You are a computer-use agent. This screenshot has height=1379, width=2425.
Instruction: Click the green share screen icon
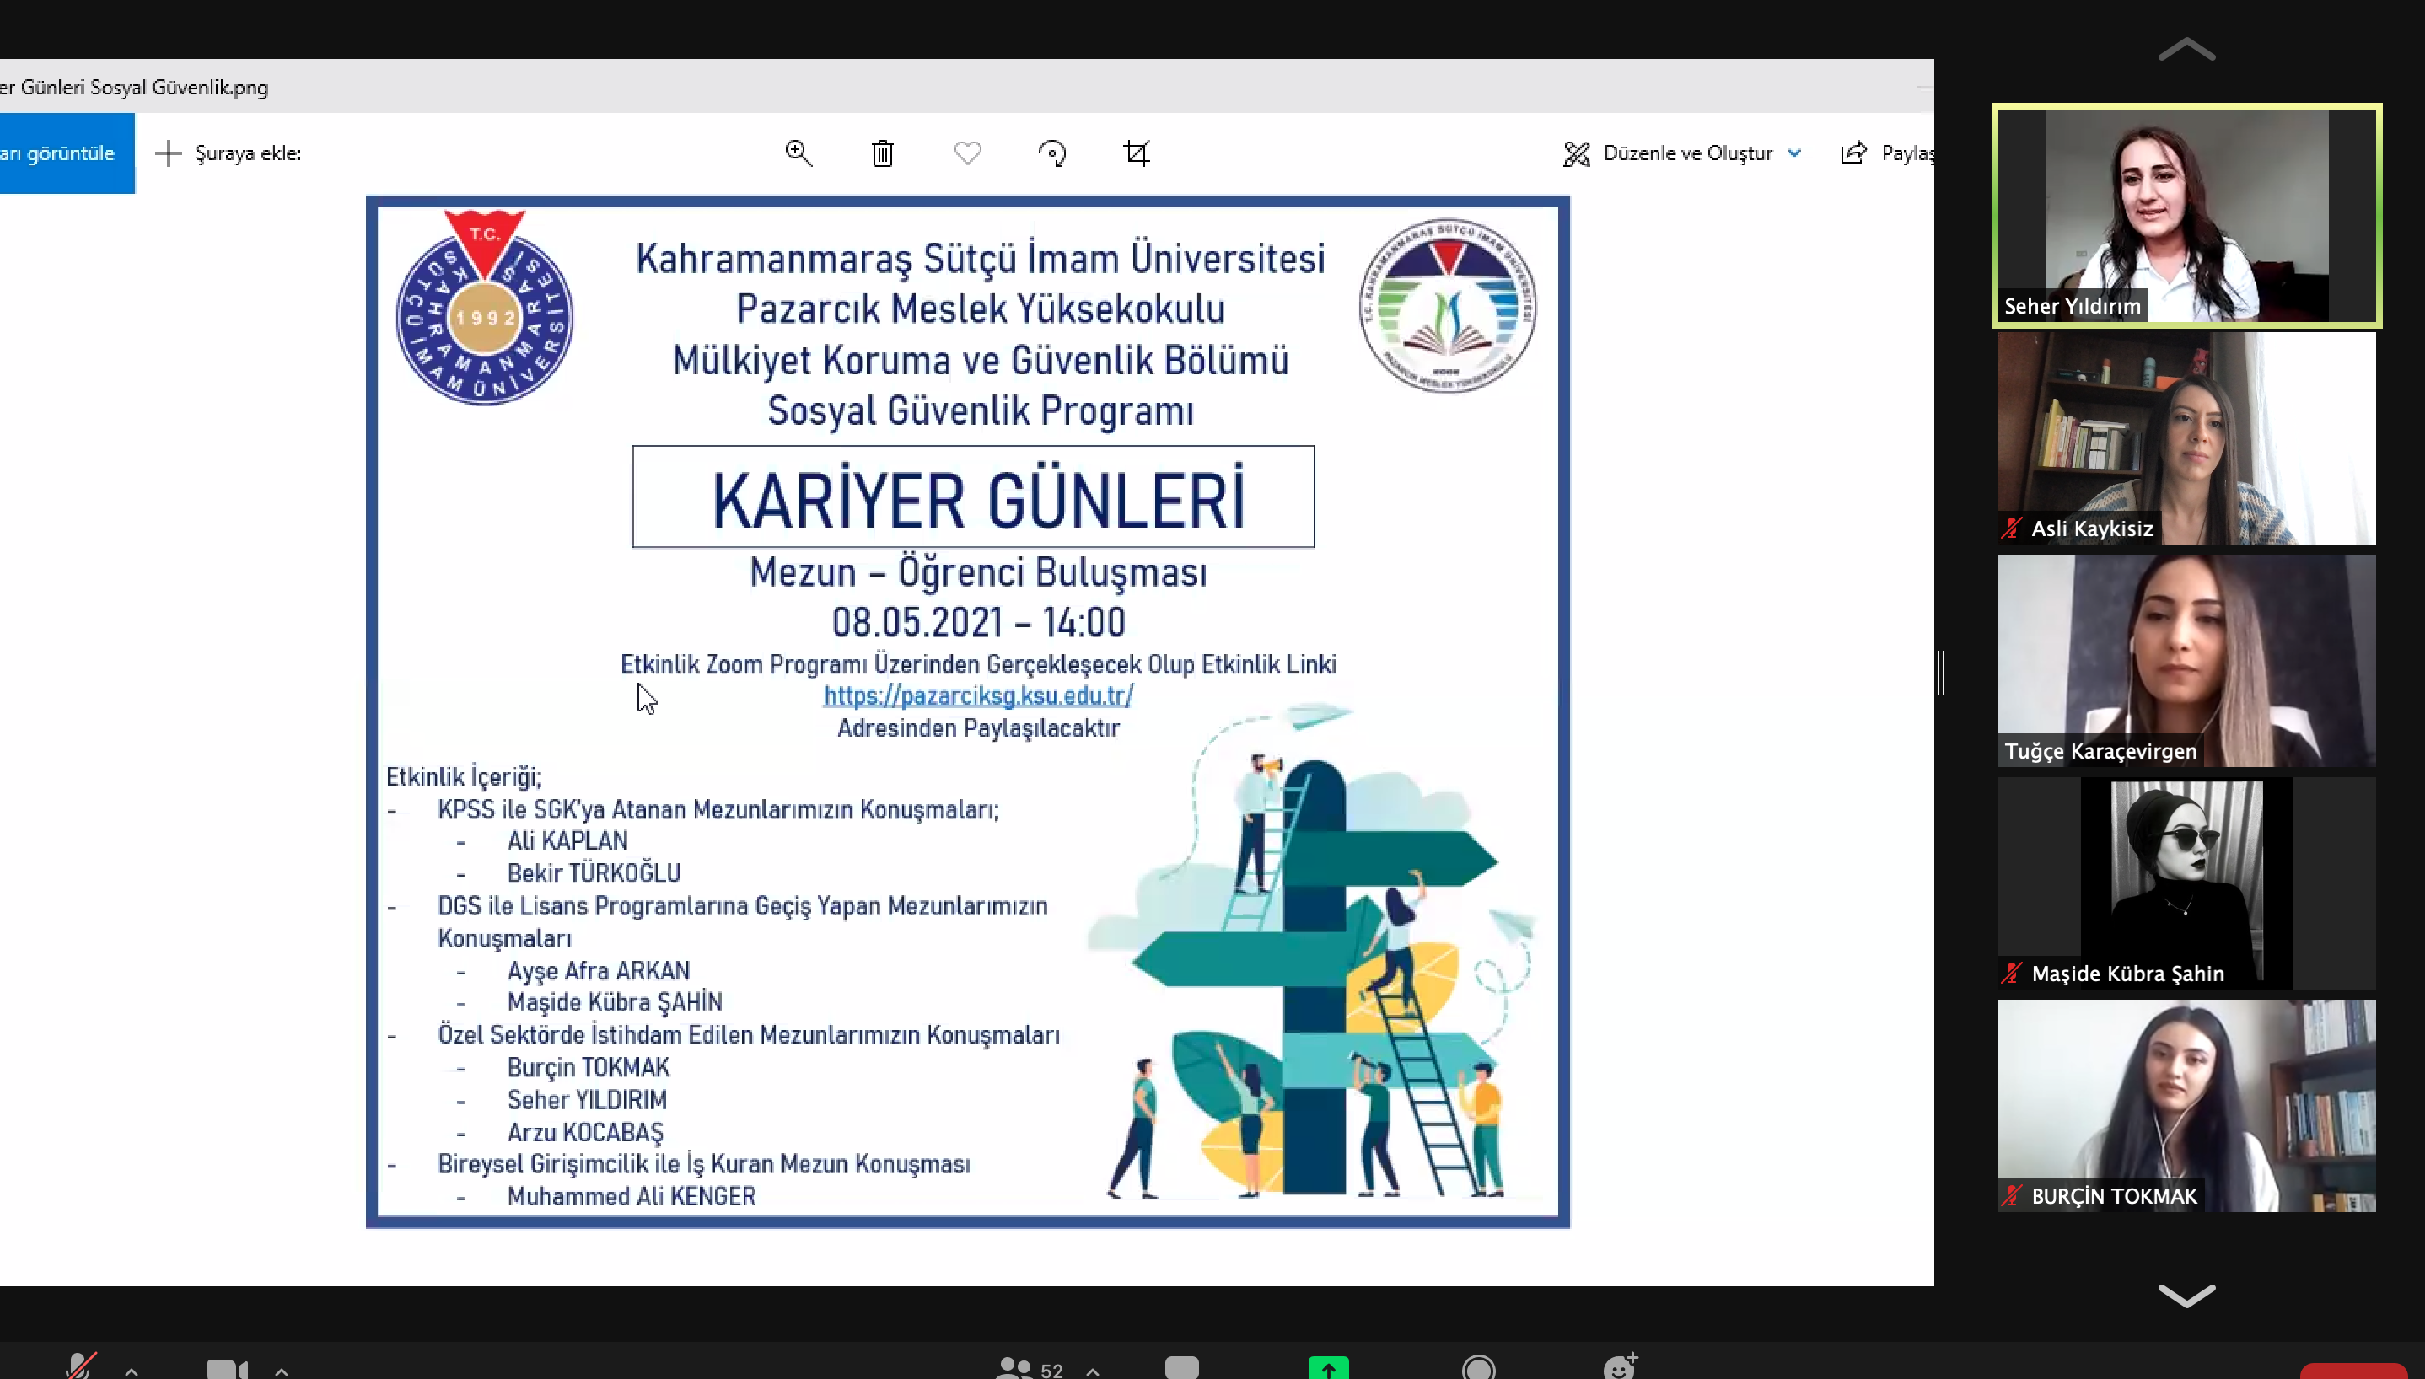coord(1328,1368)
